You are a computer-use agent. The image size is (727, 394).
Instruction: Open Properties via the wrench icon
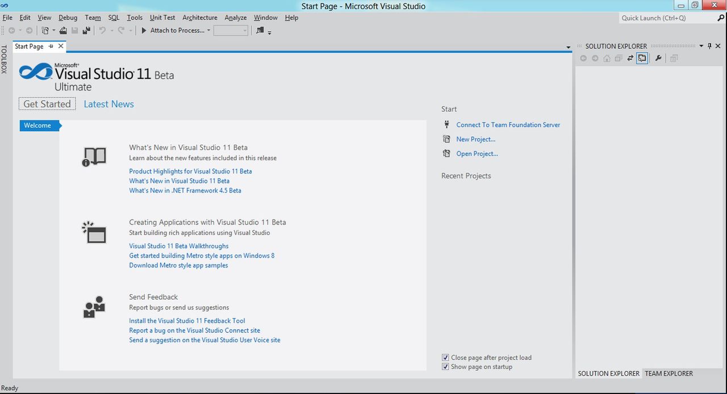pyautogui.click(x=658, y=58)
